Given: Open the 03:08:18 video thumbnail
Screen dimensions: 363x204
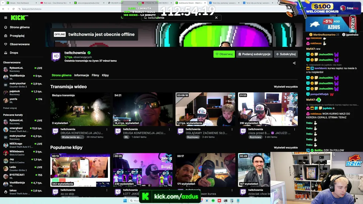Looking at the screenshot, I should click(x=205, y=109).
